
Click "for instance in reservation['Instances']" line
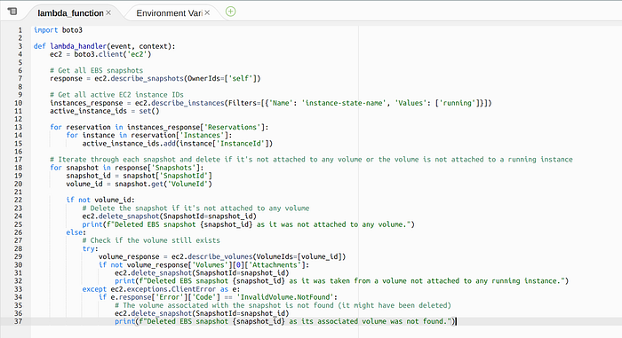click(x=149, y=135)
